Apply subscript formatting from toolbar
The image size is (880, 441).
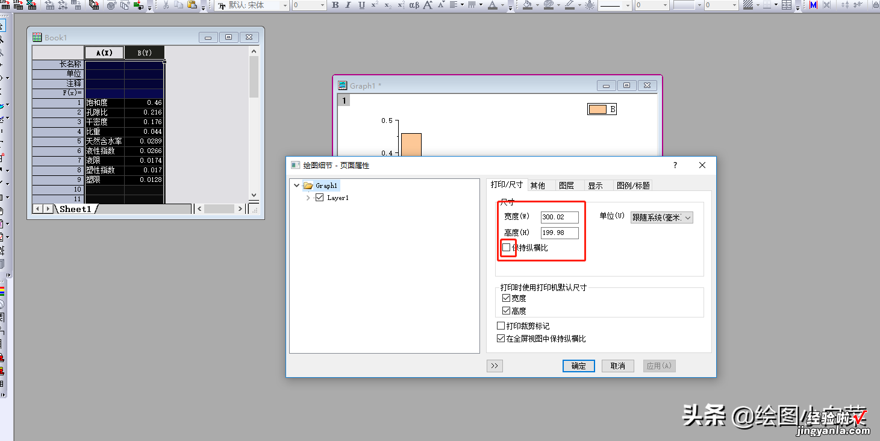tap(387, 5)
